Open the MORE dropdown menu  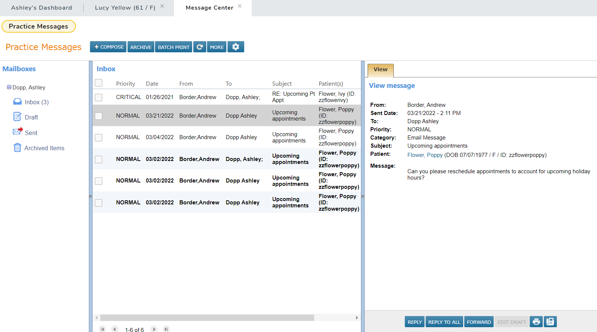click(217, 47)
